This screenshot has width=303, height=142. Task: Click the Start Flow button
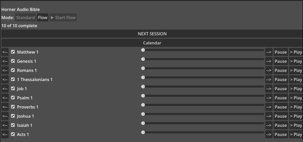[x=63, y=17]
